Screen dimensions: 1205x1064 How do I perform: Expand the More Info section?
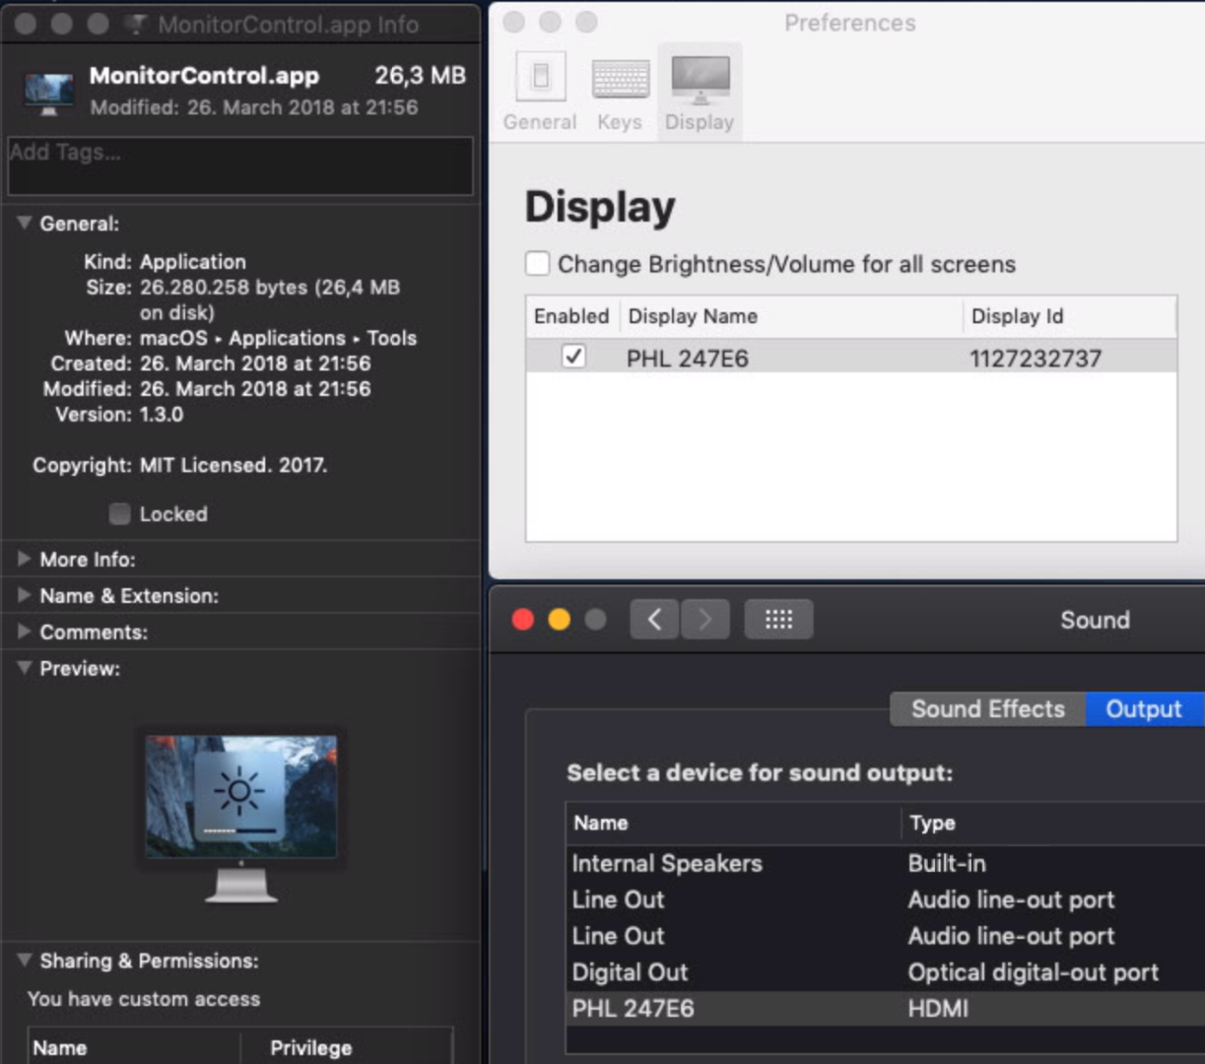coord(25,560)
